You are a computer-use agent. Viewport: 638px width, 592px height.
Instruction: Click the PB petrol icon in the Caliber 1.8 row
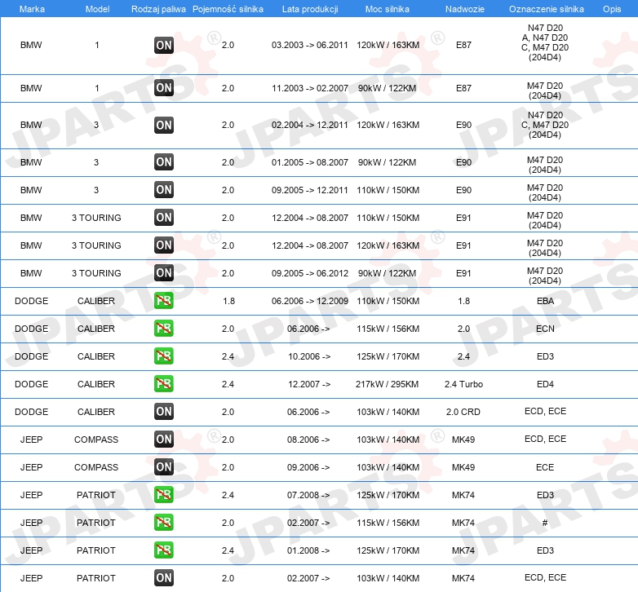click(163, 300)
